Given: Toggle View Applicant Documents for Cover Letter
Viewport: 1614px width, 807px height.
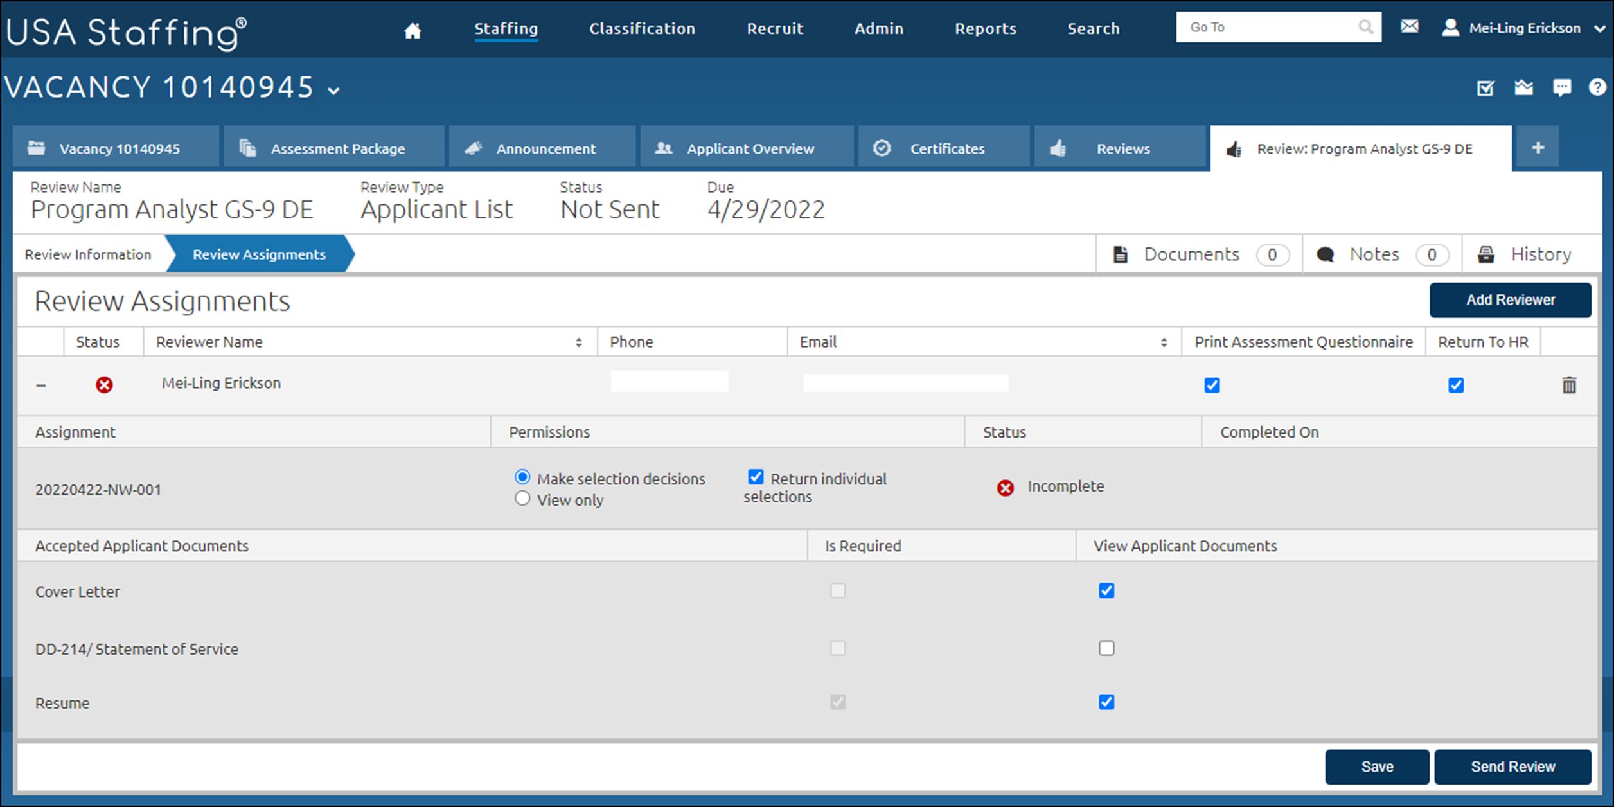Looking at the screenshot, I should coord(1106,590).
